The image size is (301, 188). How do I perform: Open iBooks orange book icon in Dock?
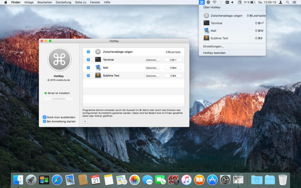pos(199,180)
